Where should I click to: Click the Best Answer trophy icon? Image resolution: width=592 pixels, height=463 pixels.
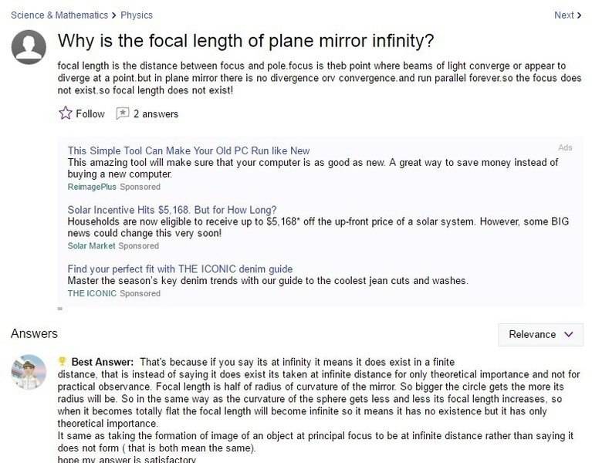(x=63, y=361)
